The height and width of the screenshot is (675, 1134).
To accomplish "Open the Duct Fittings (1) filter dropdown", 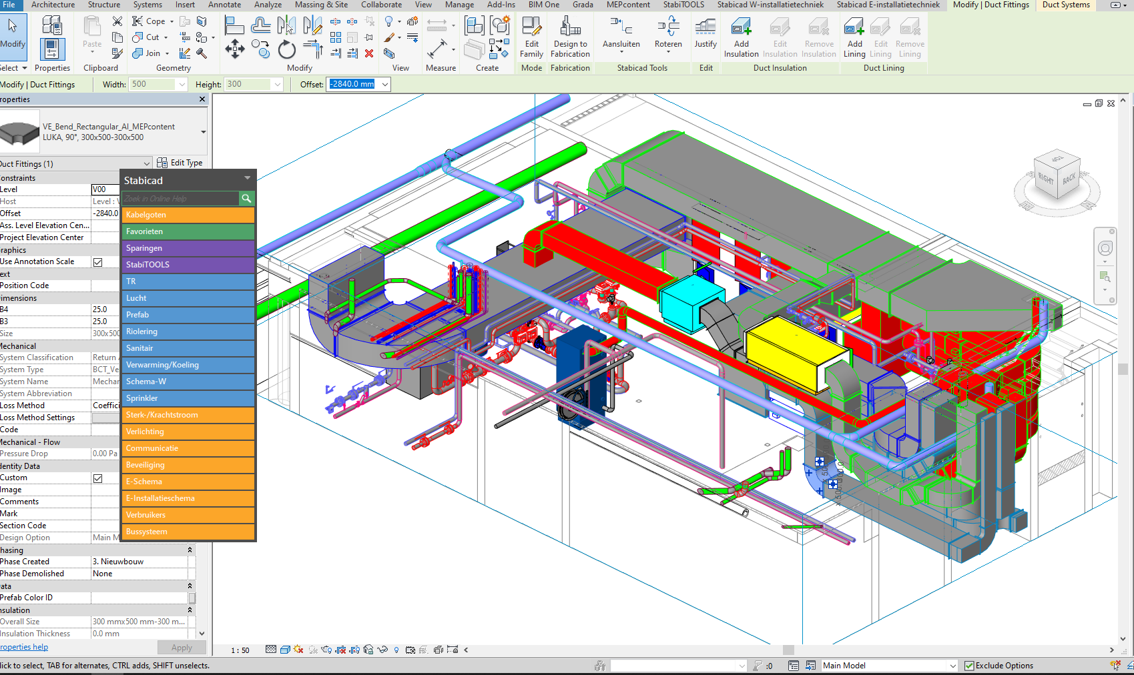I will [x=147, y=163].
